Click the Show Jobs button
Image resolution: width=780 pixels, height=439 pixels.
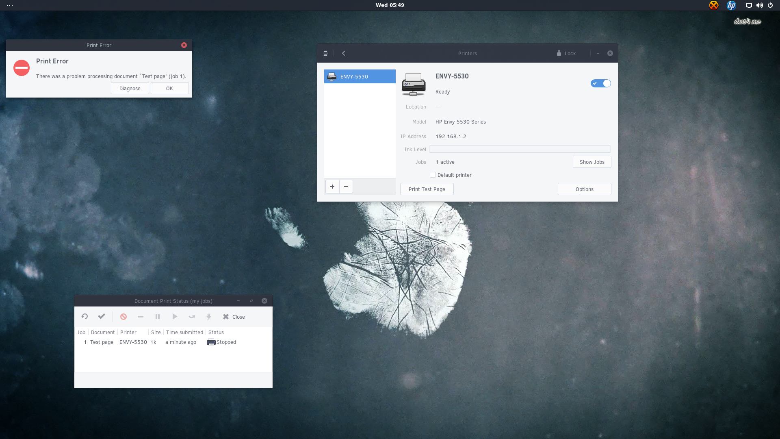pyautogui.click(x=592, y=162)
